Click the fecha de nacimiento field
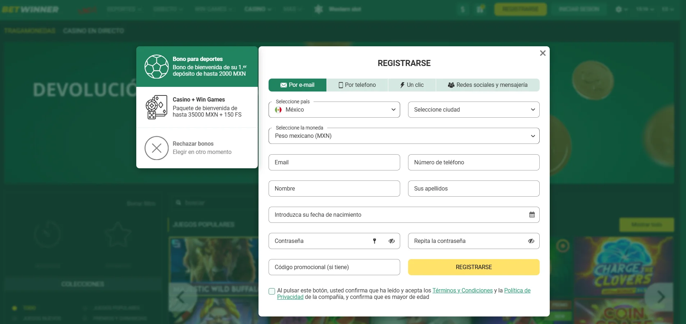 [404, 215]
